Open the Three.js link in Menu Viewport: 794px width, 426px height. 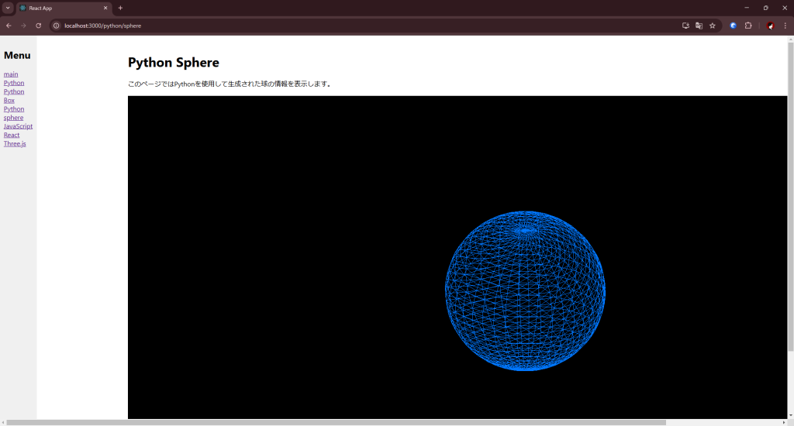coord(15,143)
